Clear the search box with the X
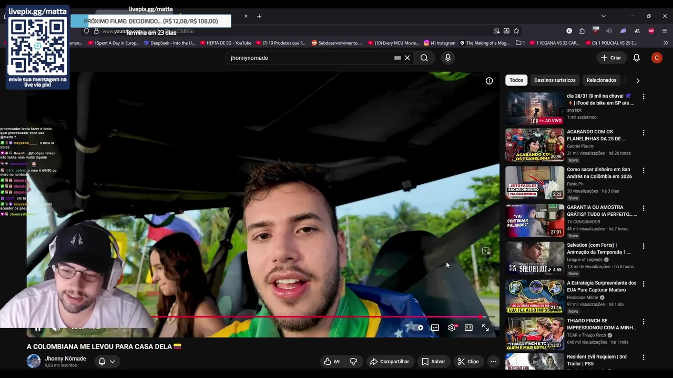This screenshot has width=673, height=378. 407,58
